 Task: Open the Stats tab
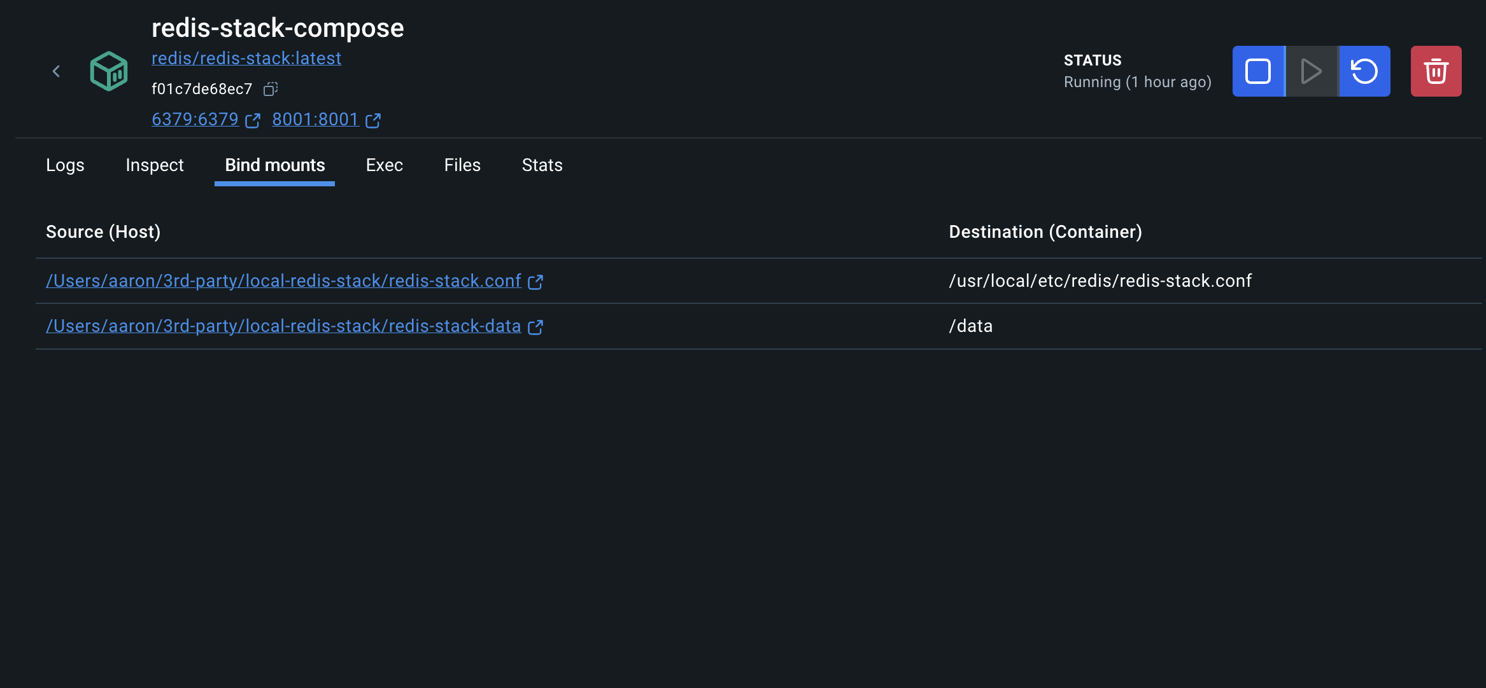pyautogui.click(x=542, y=165)
